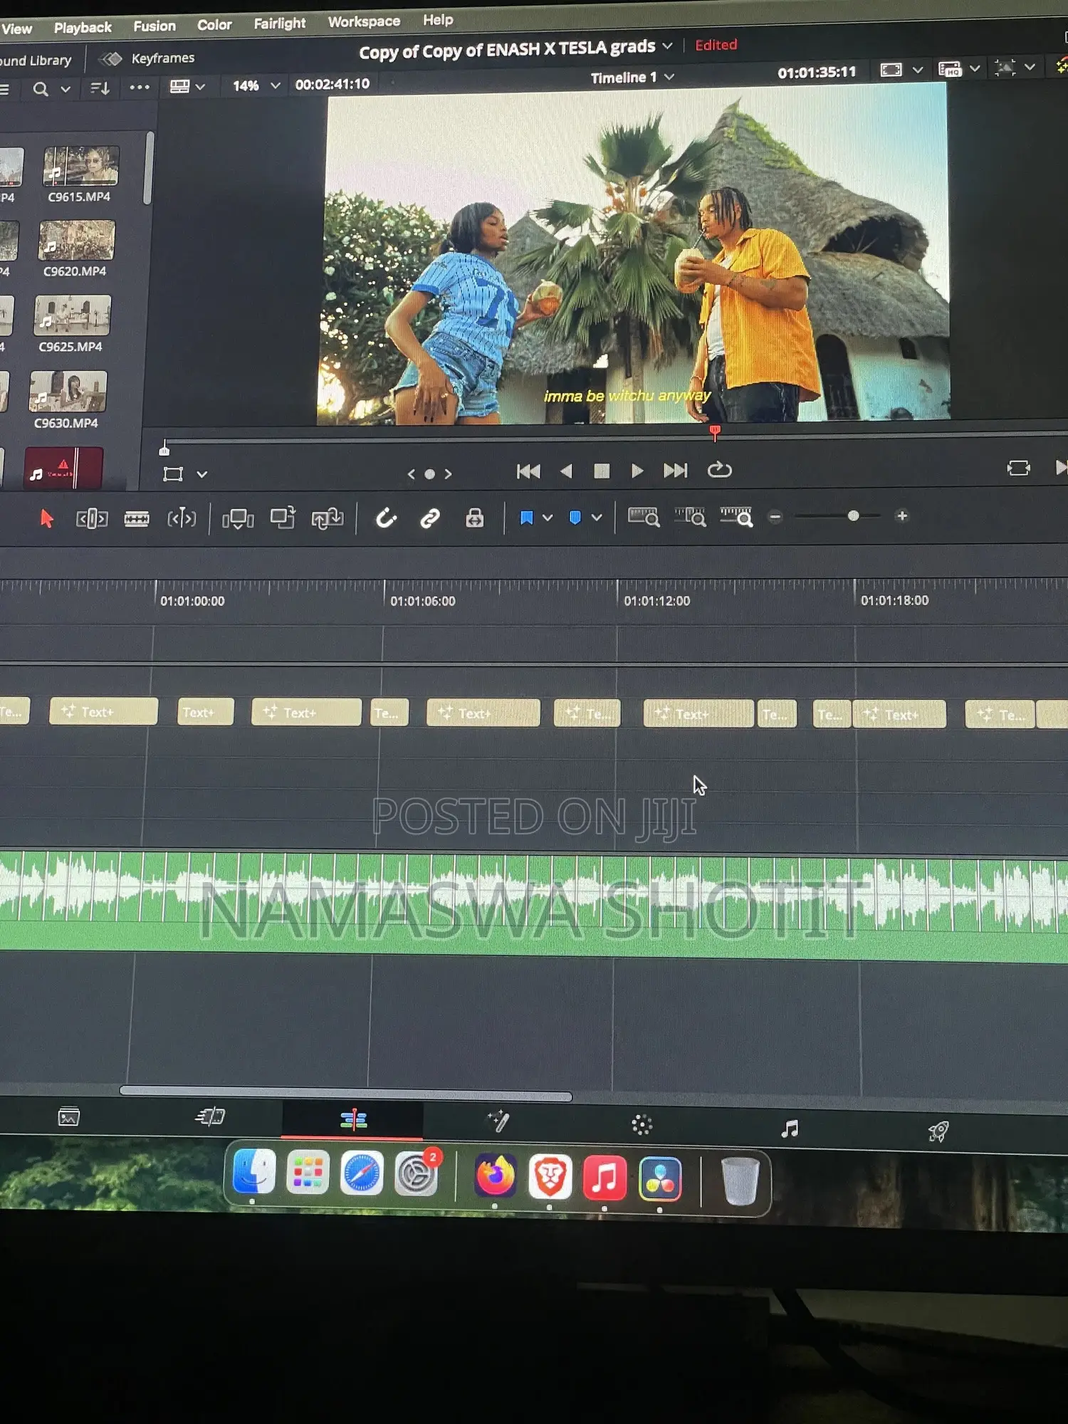This screenshot has height=1424, width=1068.
Task: Toggle loop playback
Action: click(x=720, y=469)
